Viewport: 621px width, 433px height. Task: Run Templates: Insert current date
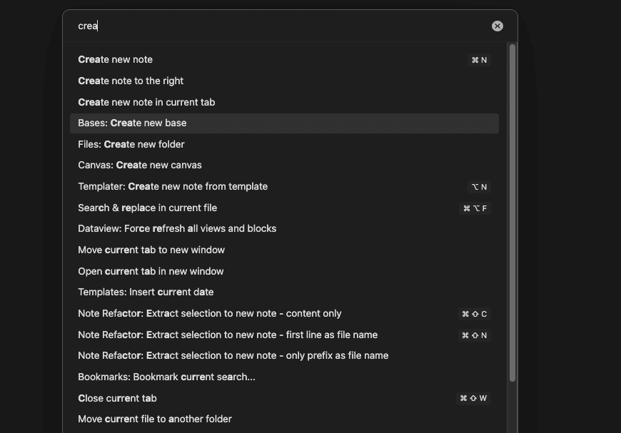coord(146,292)
